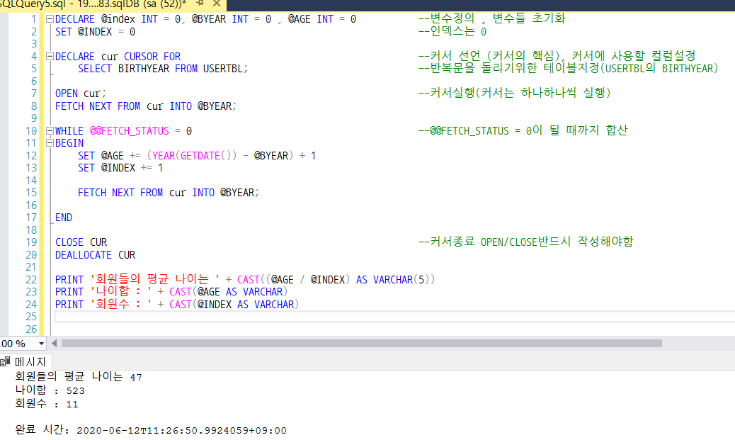Image resolution: width=735 pixels, height=440 pixels.
Task: Click the comment '--인덱스는 0'
Action: click(x=452, y=31)
